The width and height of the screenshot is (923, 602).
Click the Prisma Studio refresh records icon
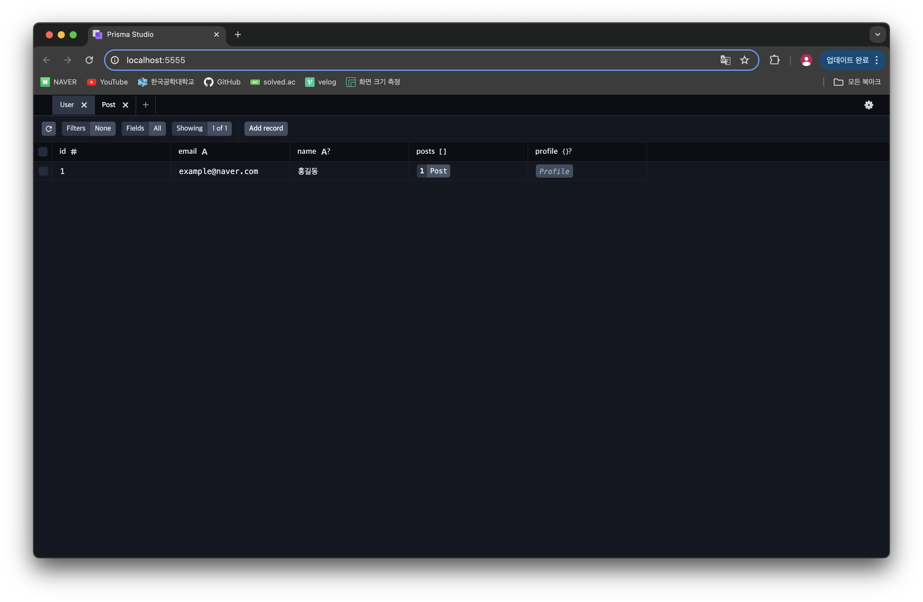point(48,128)
